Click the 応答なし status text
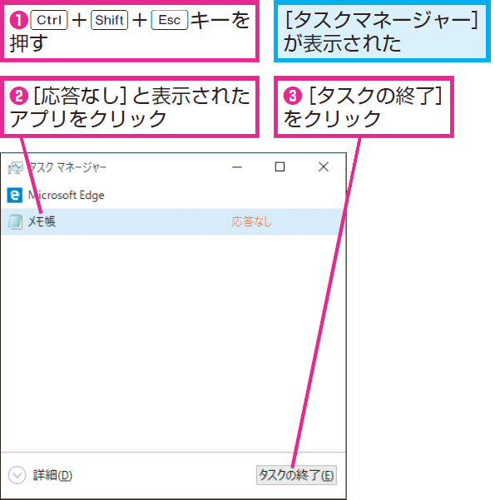The image size is (495, 500). (x=251, y=221)
